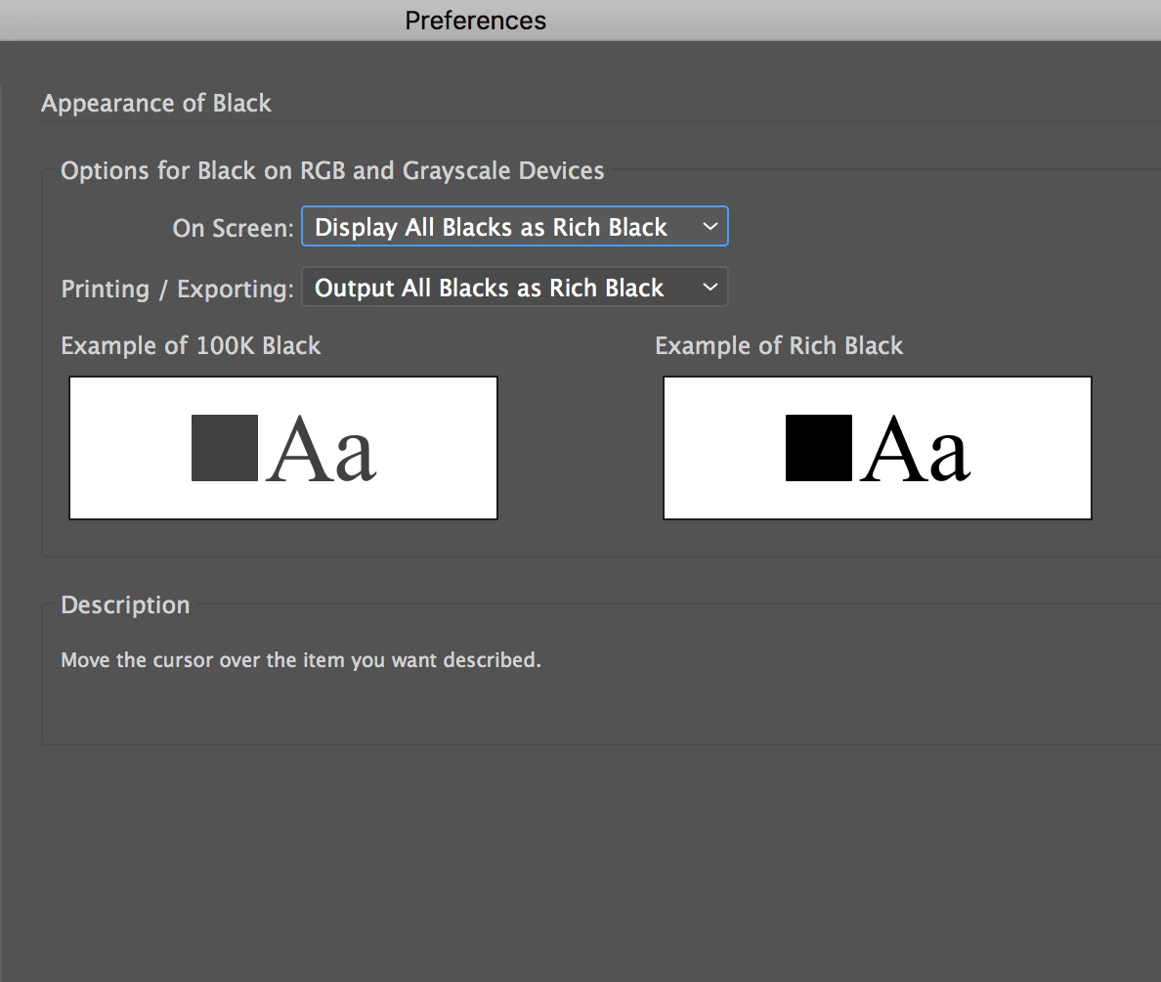Click the "Example of Rich Black" label

(x=779, y=345)
